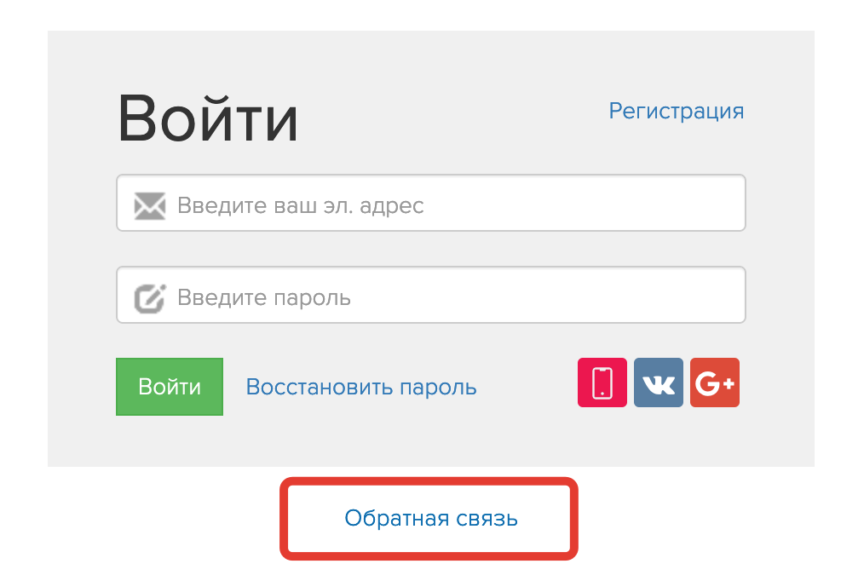
Task: Click the pencil icon in password field
Action: point(149,298)
